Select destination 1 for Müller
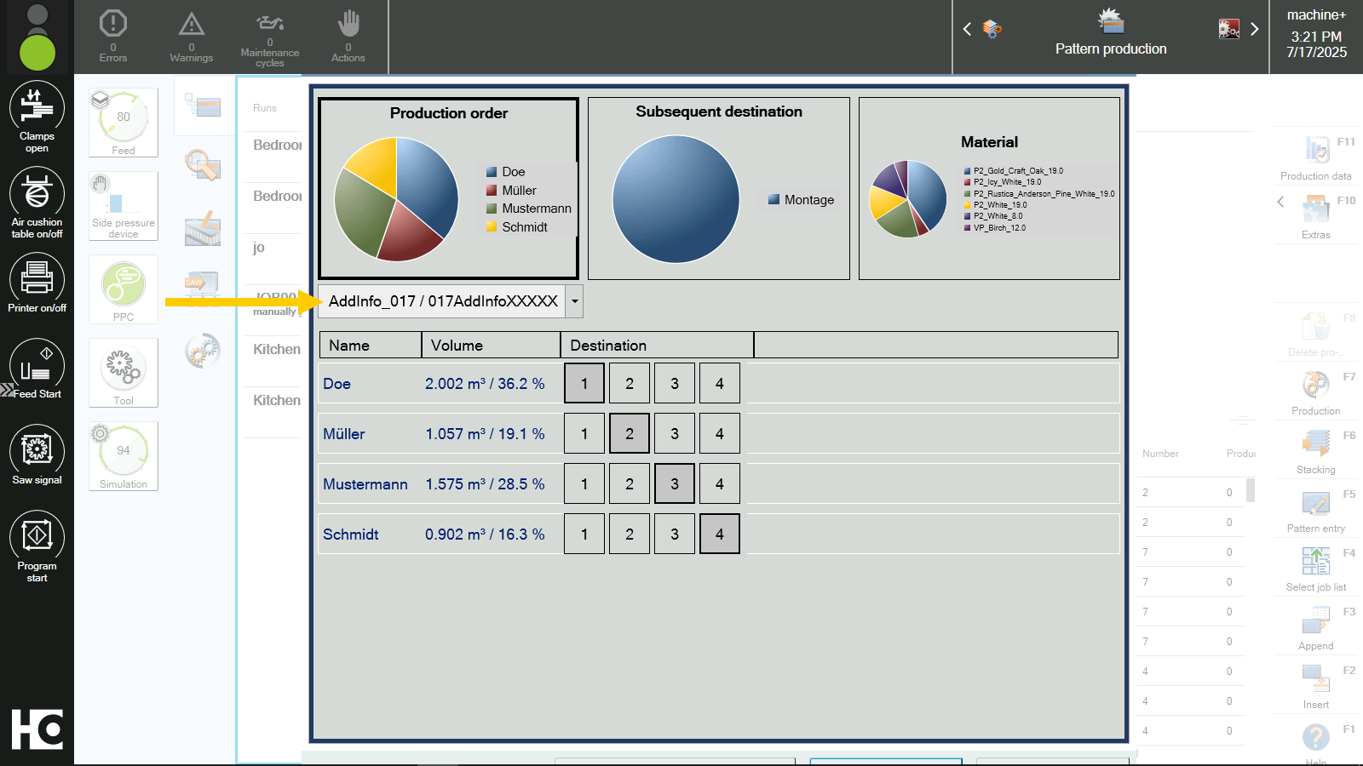 584,433
